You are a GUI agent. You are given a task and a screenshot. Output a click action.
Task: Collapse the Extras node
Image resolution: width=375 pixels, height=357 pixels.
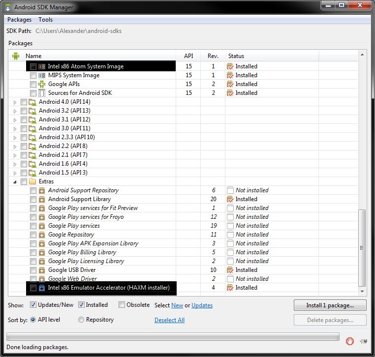click(x=15, y=182)
